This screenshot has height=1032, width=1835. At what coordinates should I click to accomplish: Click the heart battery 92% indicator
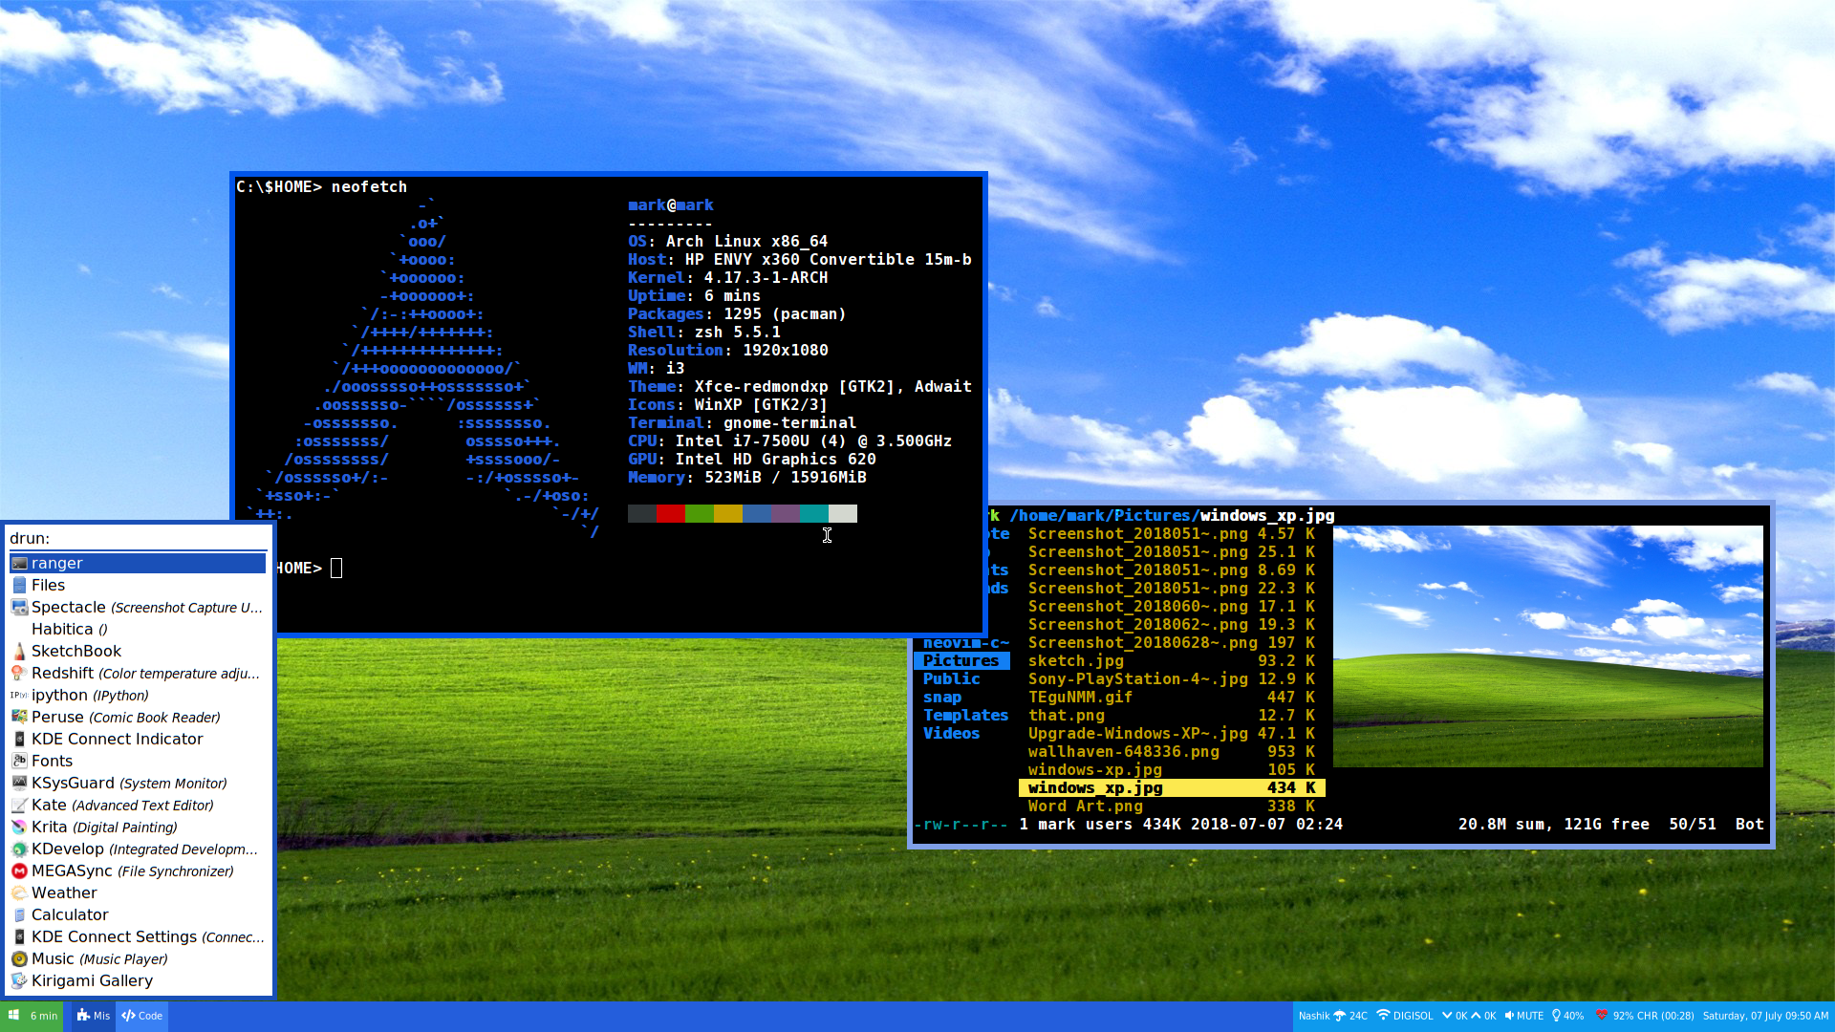click(x=1603, y=1016)
